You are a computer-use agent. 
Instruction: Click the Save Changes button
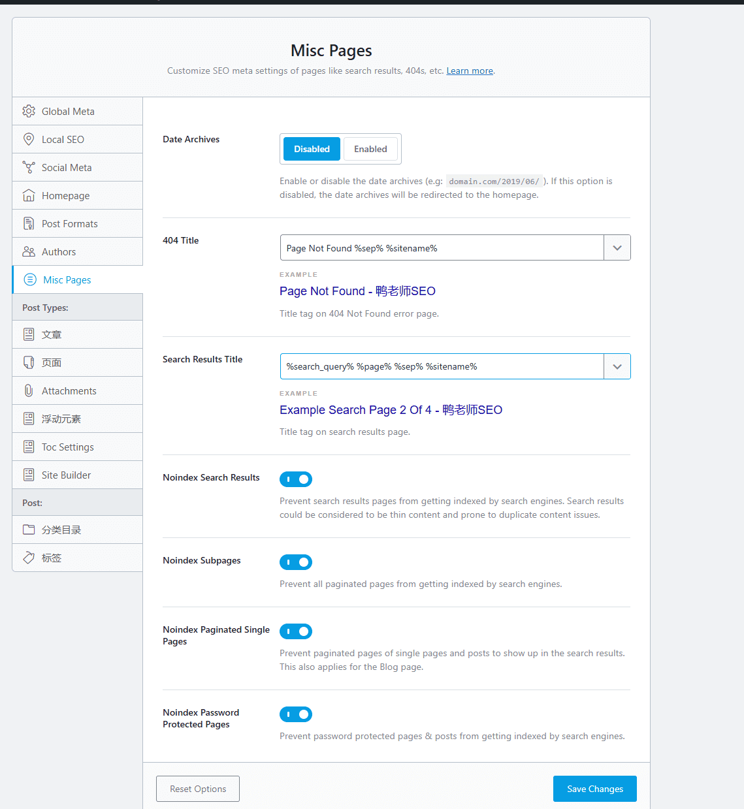pos(594,789)
